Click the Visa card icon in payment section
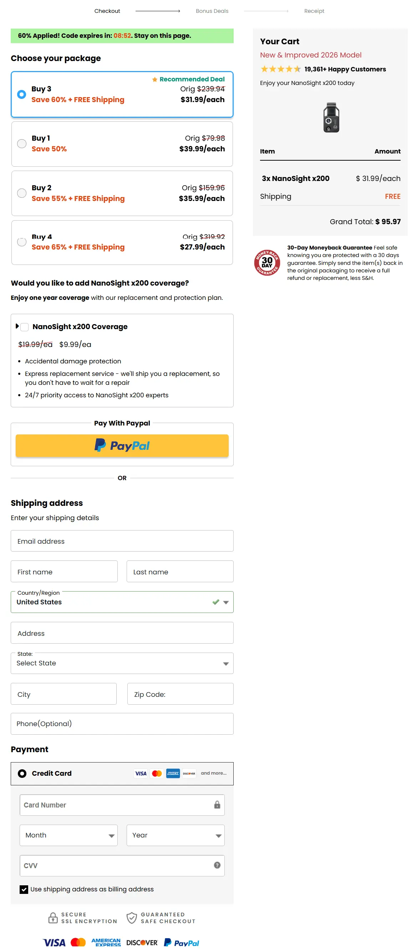The image size is (417, 951). 140,774
